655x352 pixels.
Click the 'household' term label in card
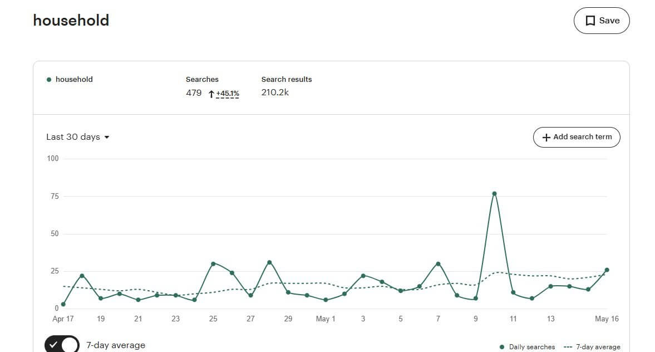coord(74,80)
